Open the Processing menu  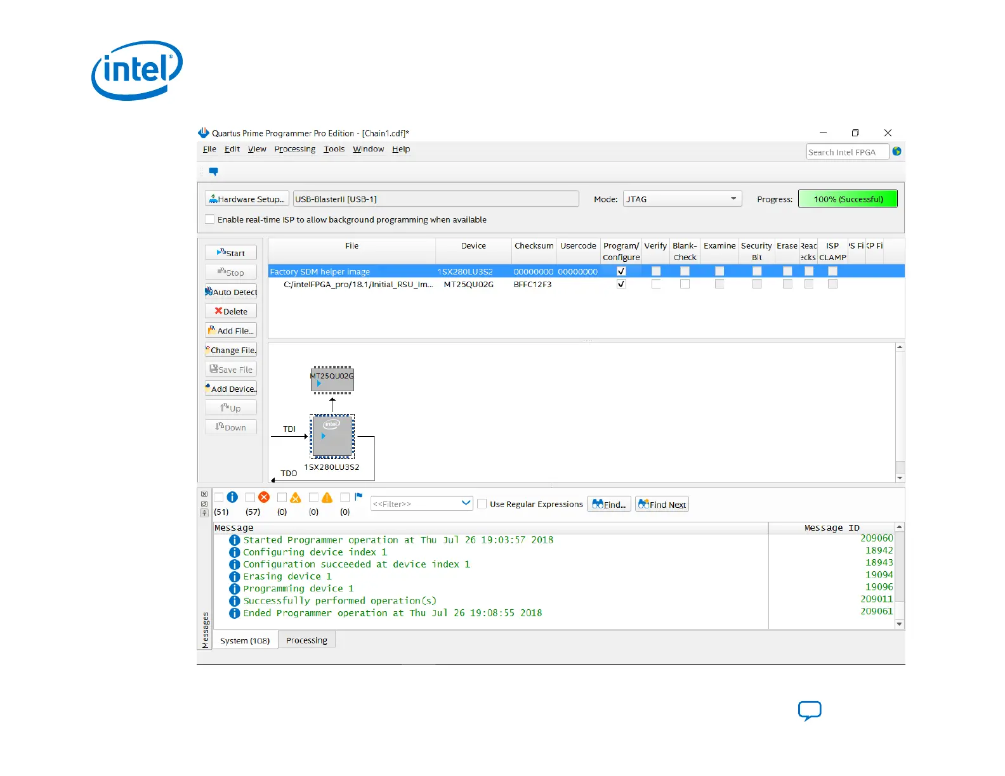click(295, 149)
